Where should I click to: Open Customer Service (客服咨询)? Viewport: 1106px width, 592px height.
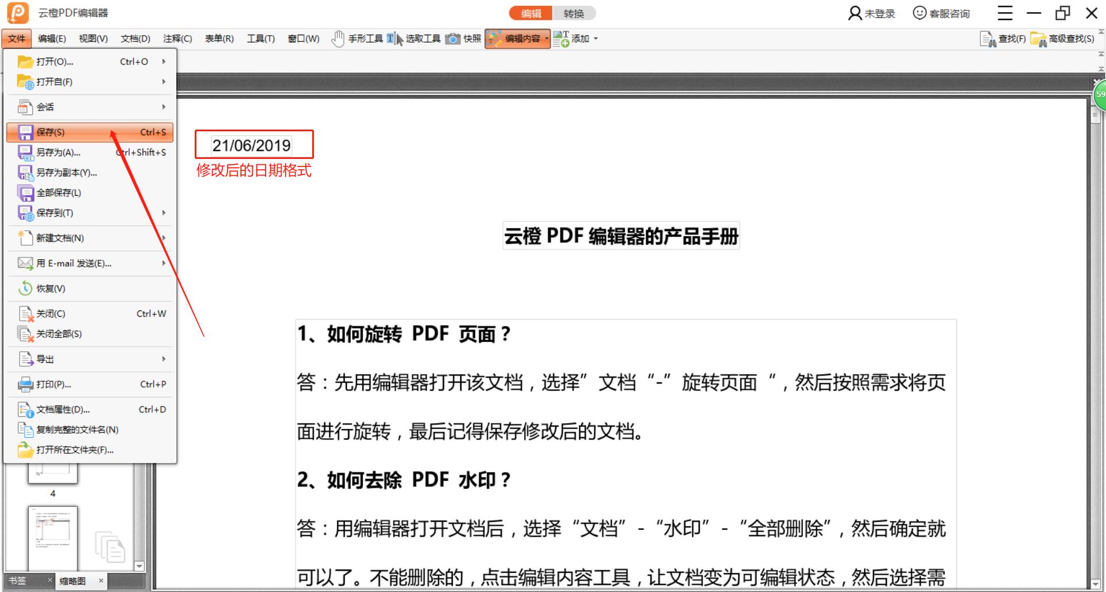(x=941, y=13)
